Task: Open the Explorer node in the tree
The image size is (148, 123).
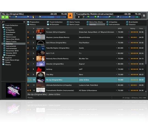Action: [x=8, y=58]
